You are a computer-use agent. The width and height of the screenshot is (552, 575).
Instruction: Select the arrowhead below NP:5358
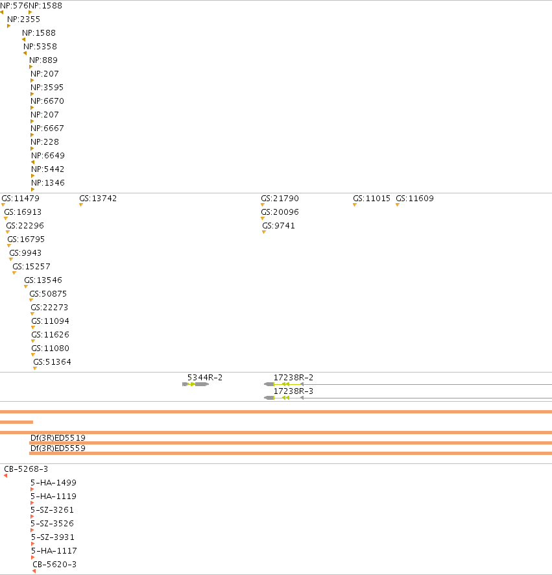coord(25,53)
